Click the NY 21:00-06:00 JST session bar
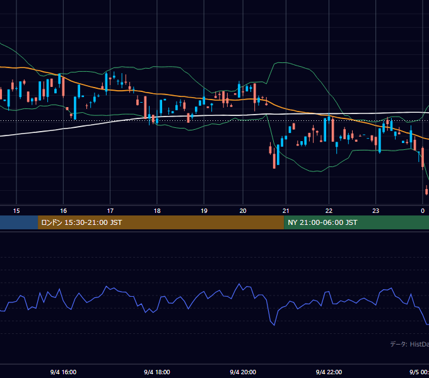The image size is (429, 378). tap(356, 222)
